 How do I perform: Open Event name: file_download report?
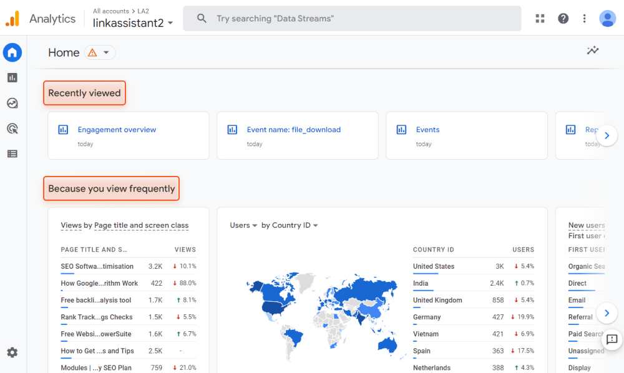pos(294,130)
